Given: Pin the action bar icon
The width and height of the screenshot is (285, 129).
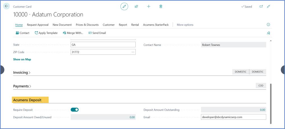Looking at the screenshot, I should click(x=268, y=33).
